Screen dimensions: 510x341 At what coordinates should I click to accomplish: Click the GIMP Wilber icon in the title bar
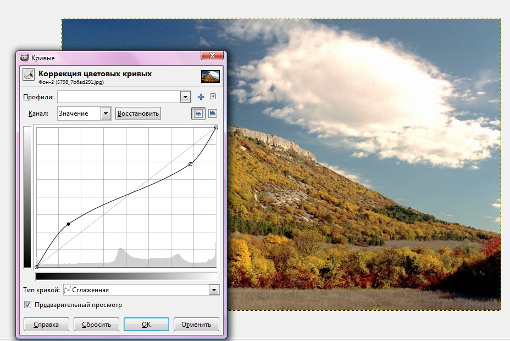tap(24, 58)
